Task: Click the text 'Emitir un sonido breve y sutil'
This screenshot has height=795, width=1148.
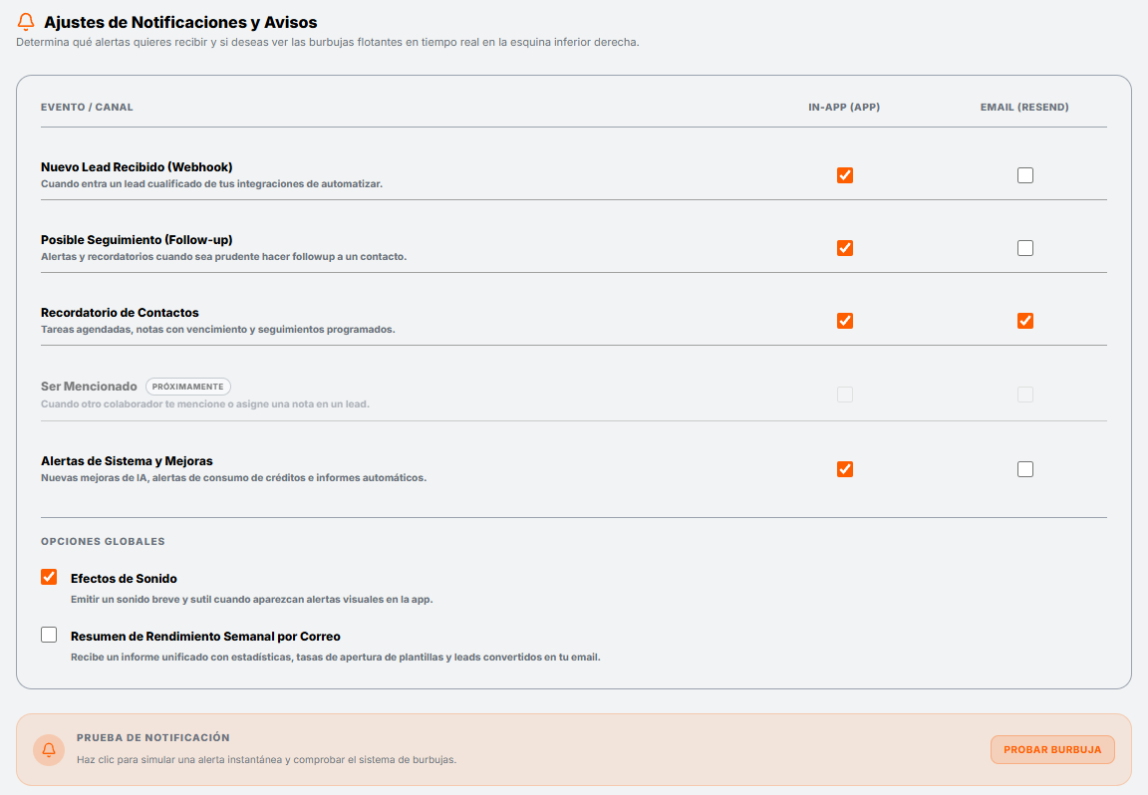Action: tap(252, 600)
